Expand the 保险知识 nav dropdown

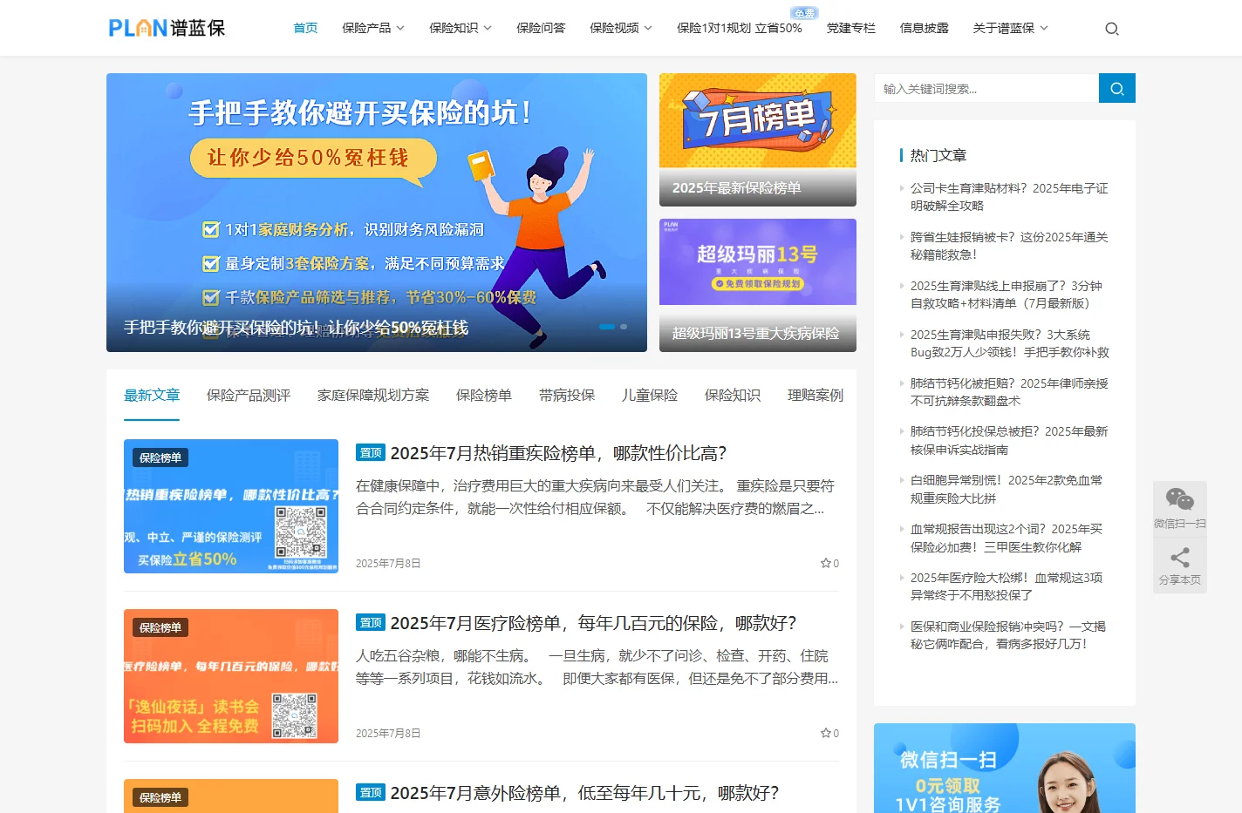click(461, 28)
